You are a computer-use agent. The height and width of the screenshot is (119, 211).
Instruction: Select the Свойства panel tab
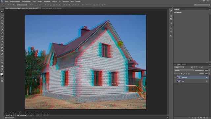point(177,9)
